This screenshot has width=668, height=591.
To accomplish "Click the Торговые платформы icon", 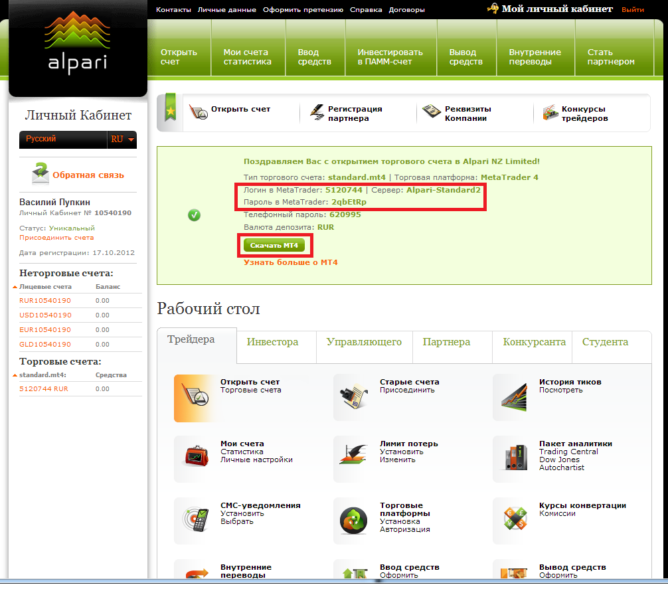I will (x=354, y=520).
